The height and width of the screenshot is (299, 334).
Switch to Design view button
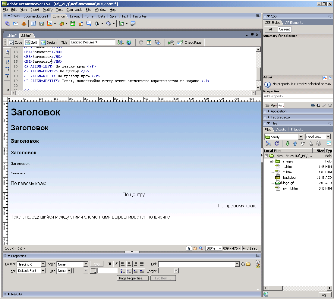pyautogui.click(x=49, y=42)
